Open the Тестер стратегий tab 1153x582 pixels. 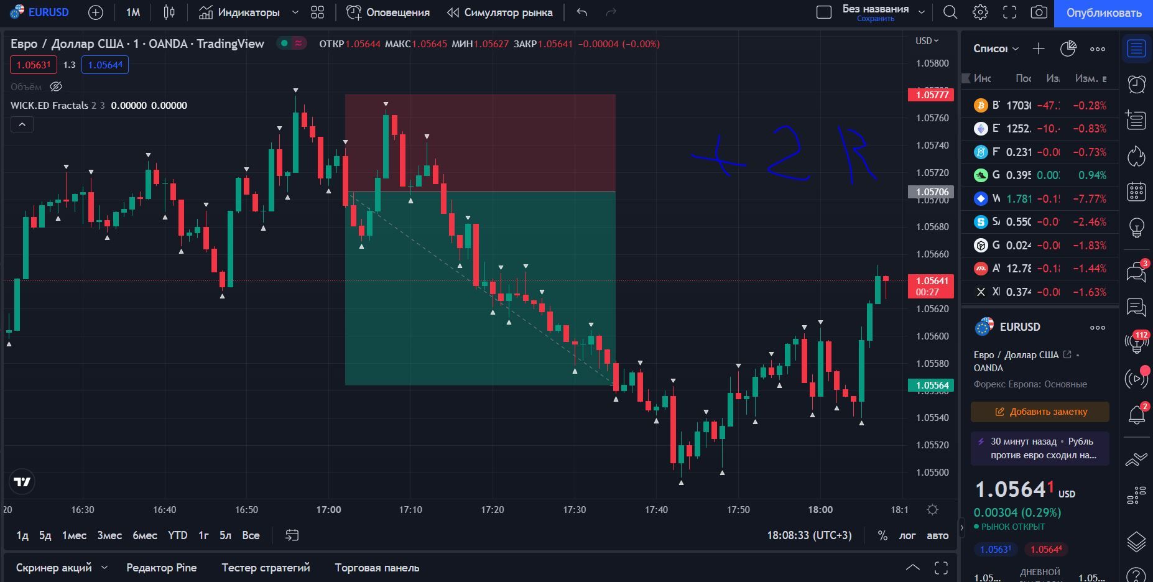pos(266,568)
